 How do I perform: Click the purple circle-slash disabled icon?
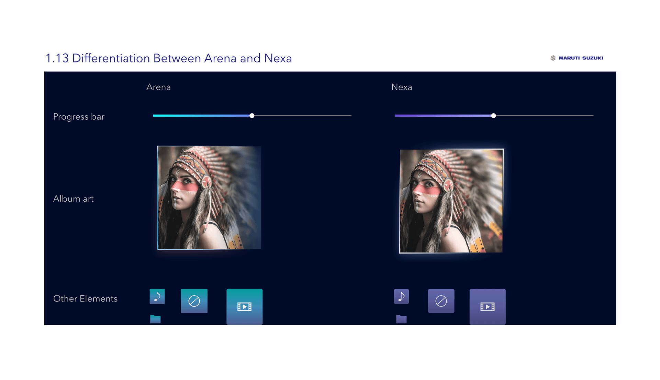441,301
